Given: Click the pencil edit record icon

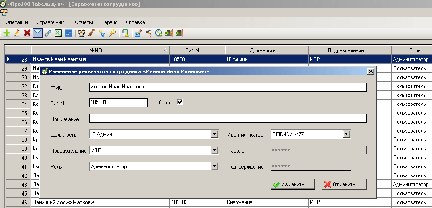Looking at the screenshot, I should tap(17, 33).
